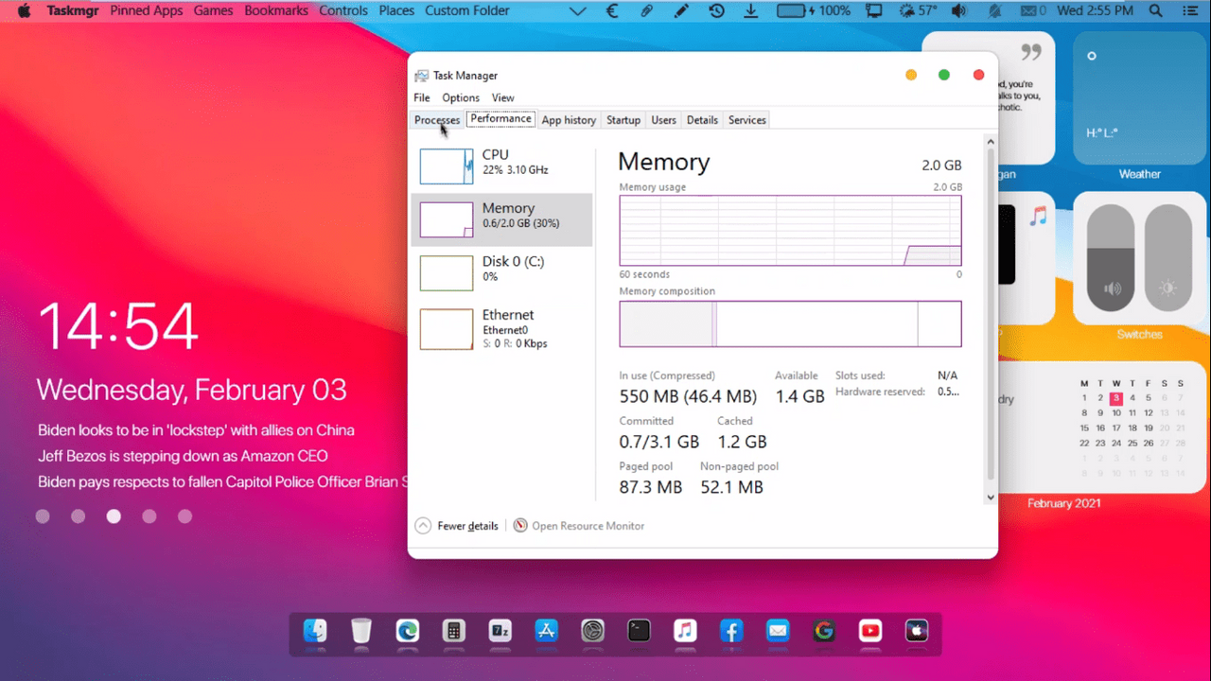
Task: Mute the volume in the menu bar
Action: (x=959, y=10)
